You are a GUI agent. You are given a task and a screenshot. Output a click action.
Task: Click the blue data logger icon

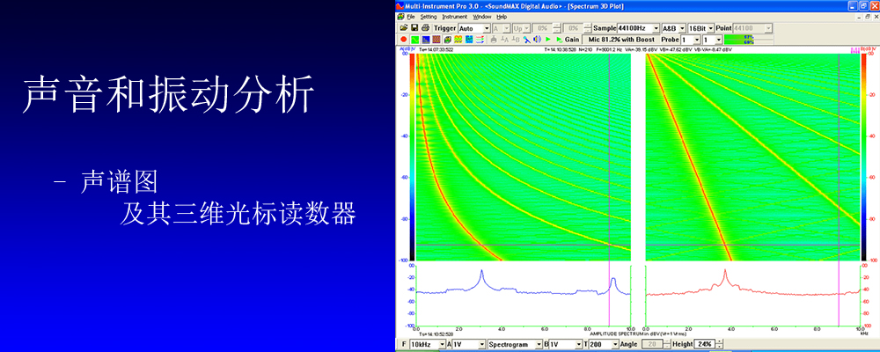pyautogui.click(x=469, y=40)
